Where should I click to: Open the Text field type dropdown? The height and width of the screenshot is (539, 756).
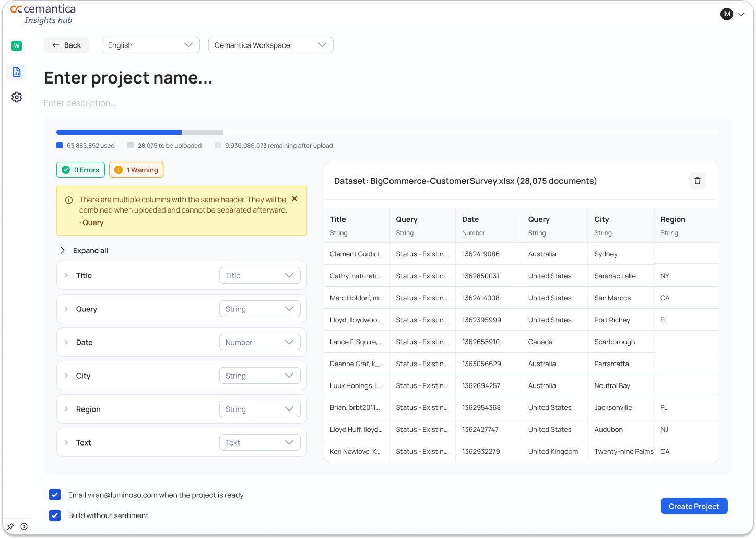(x=260, y=442)
